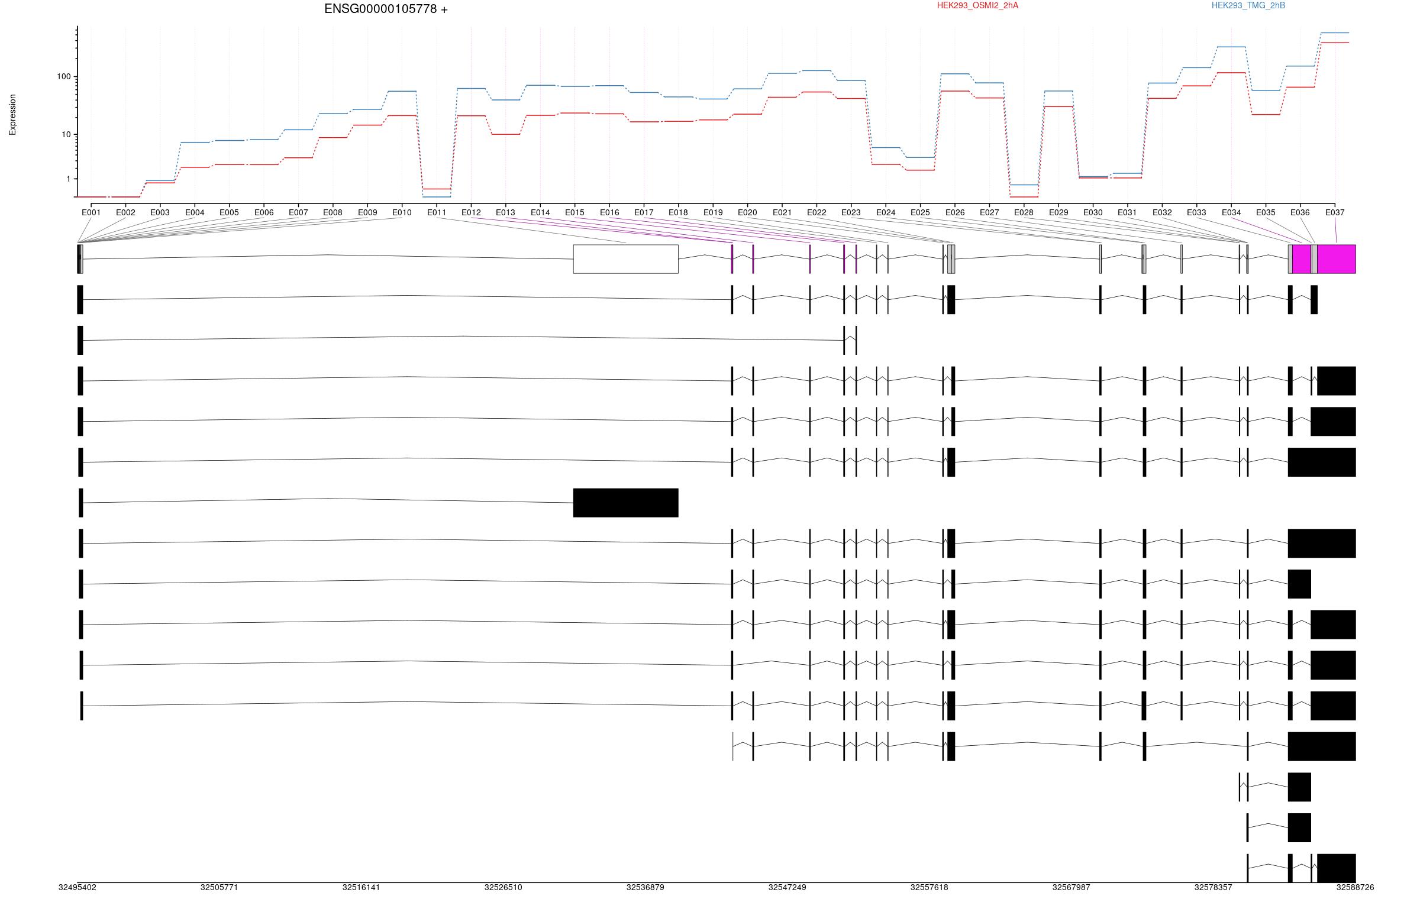
Task: Click genomic coordinate 32557618
Action: [x=929, y=887]
